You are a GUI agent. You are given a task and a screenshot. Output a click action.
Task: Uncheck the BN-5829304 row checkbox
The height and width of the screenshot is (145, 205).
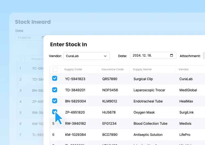[x=55, y=101]
